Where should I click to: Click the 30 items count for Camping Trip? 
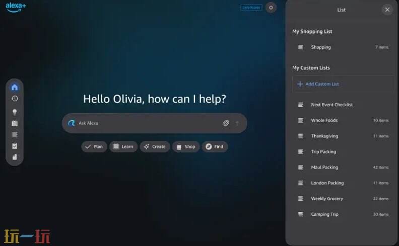point(381,214)
